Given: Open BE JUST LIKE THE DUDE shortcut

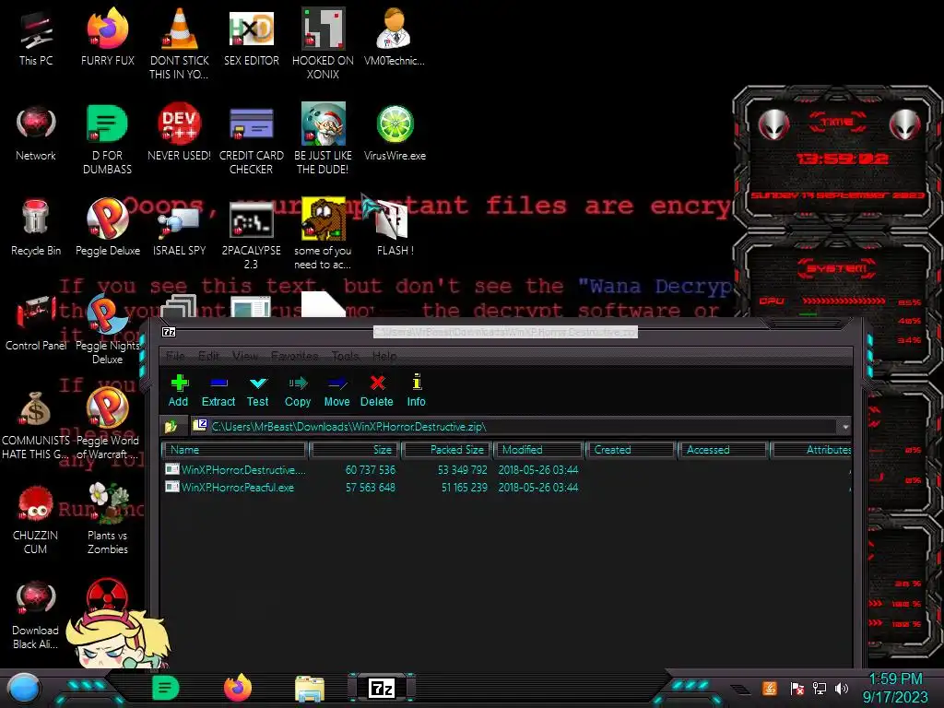Looking at the screenshot, I should click(x=323, y=139).
